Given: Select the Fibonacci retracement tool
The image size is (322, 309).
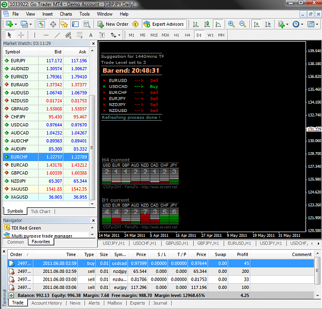Looking at the screenshot, I should click(x=80, y=35).
